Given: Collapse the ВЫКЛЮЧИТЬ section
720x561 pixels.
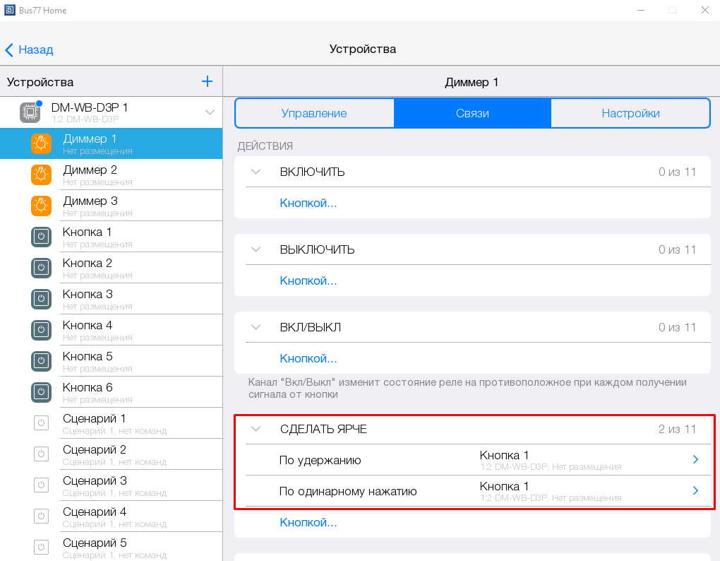Looking at the screenshot, I should (256, 249).
